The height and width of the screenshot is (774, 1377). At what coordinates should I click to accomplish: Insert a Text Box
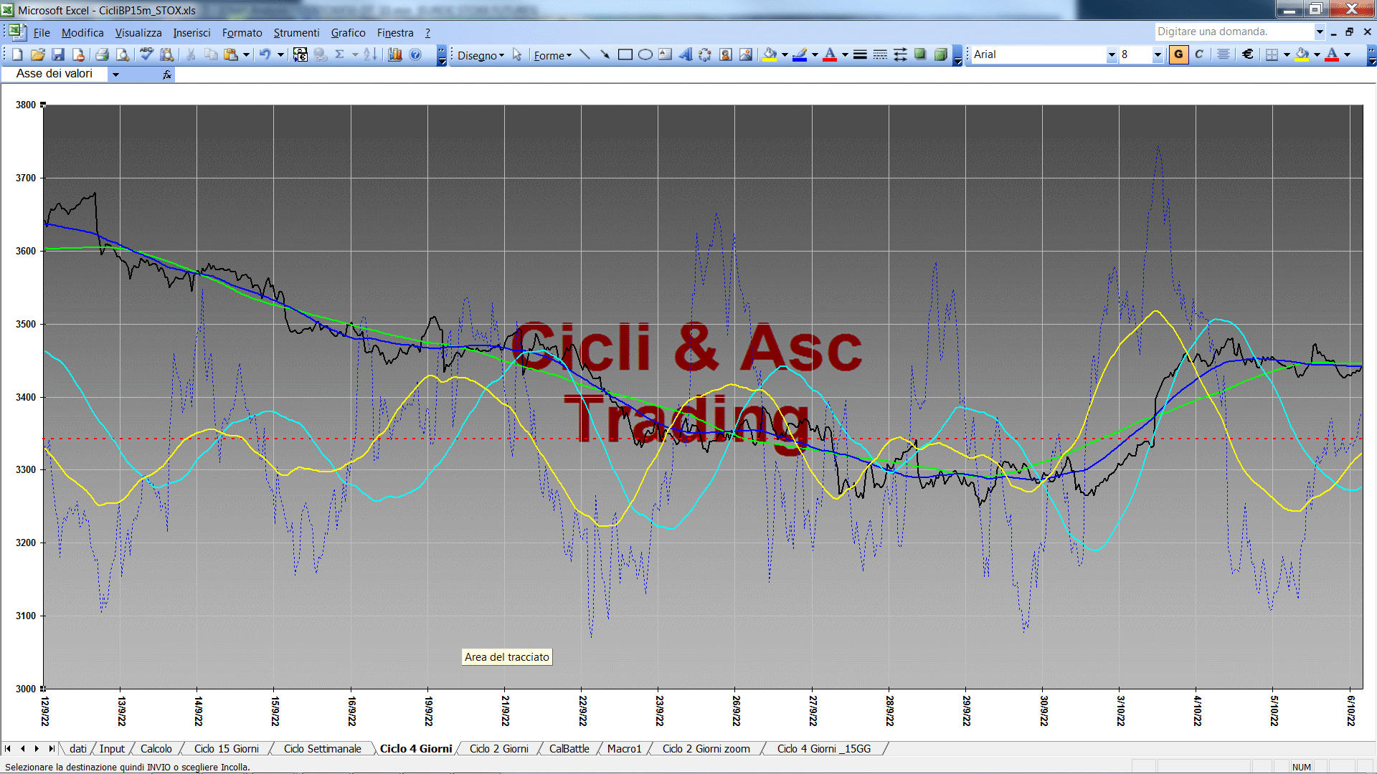[x=665, y=54]
